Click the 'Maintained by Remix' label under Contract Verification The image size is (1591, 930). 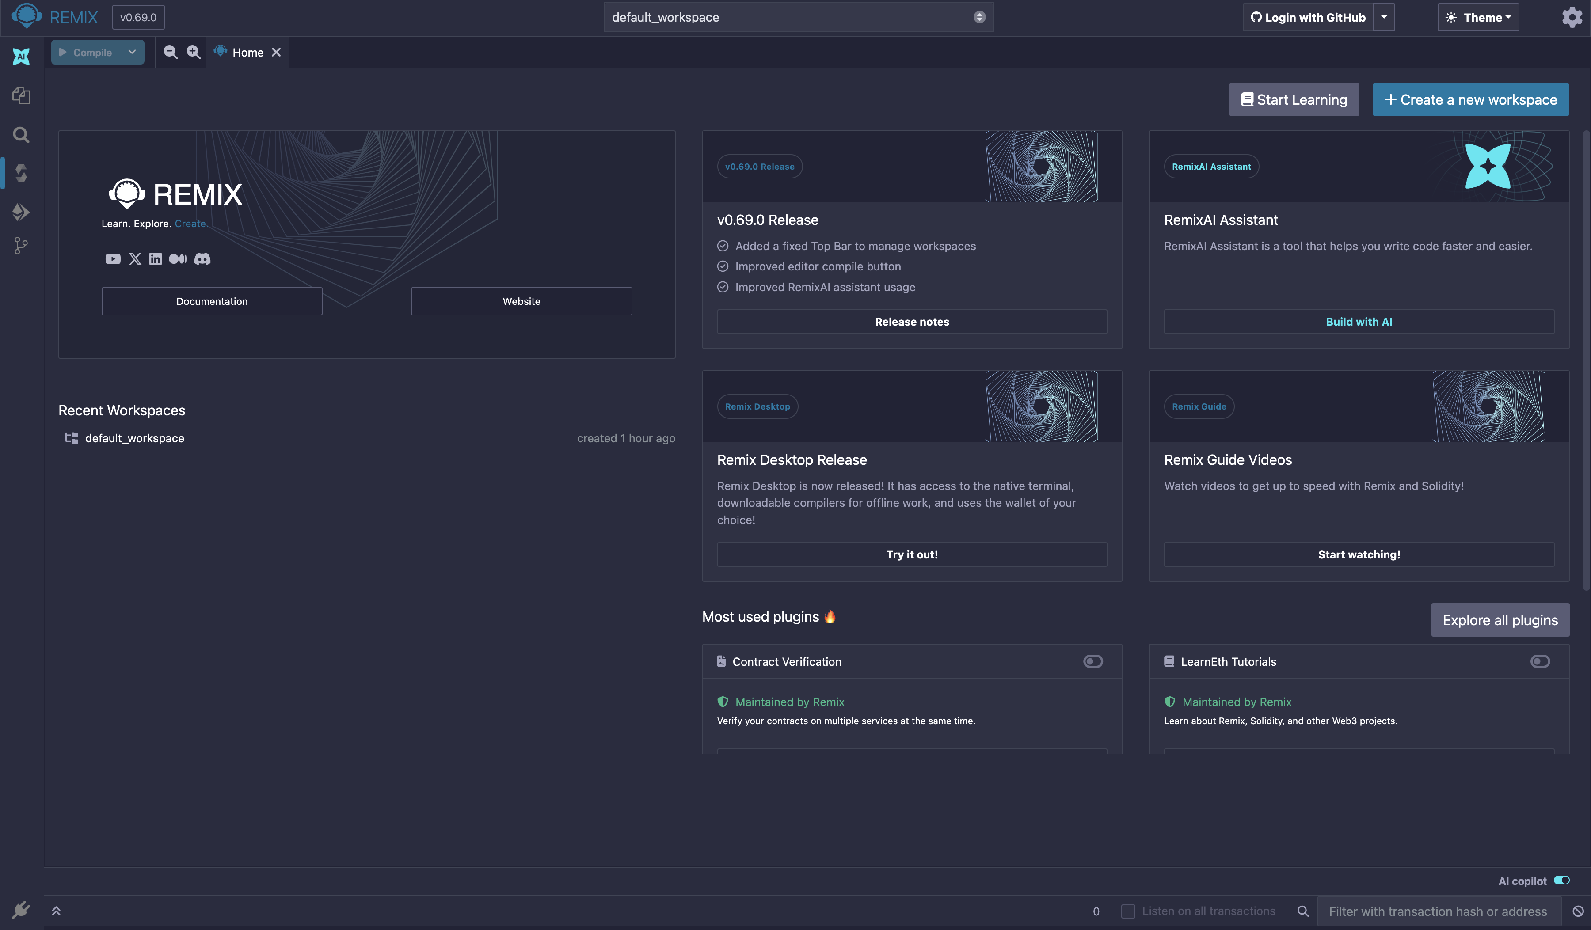point(789,702)
